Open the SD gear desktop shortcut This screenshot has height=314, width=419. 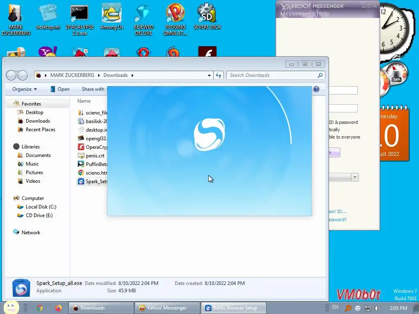pos(207,16)
